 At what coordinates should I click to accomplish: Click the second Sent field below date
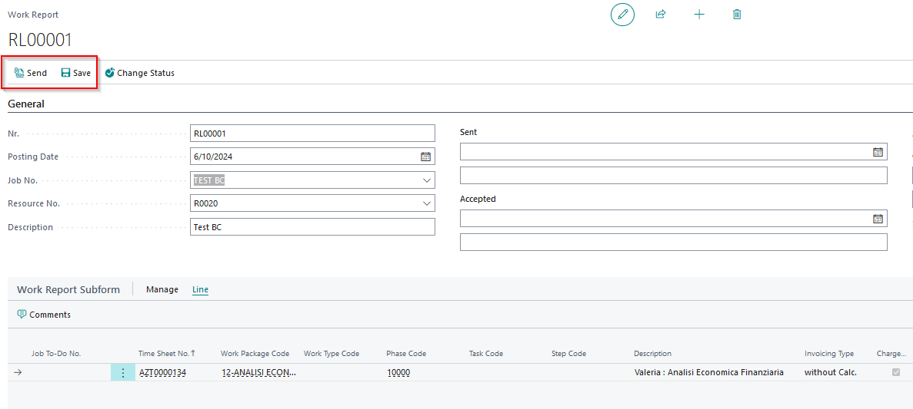pyautogui.click(x=674, y=176)
